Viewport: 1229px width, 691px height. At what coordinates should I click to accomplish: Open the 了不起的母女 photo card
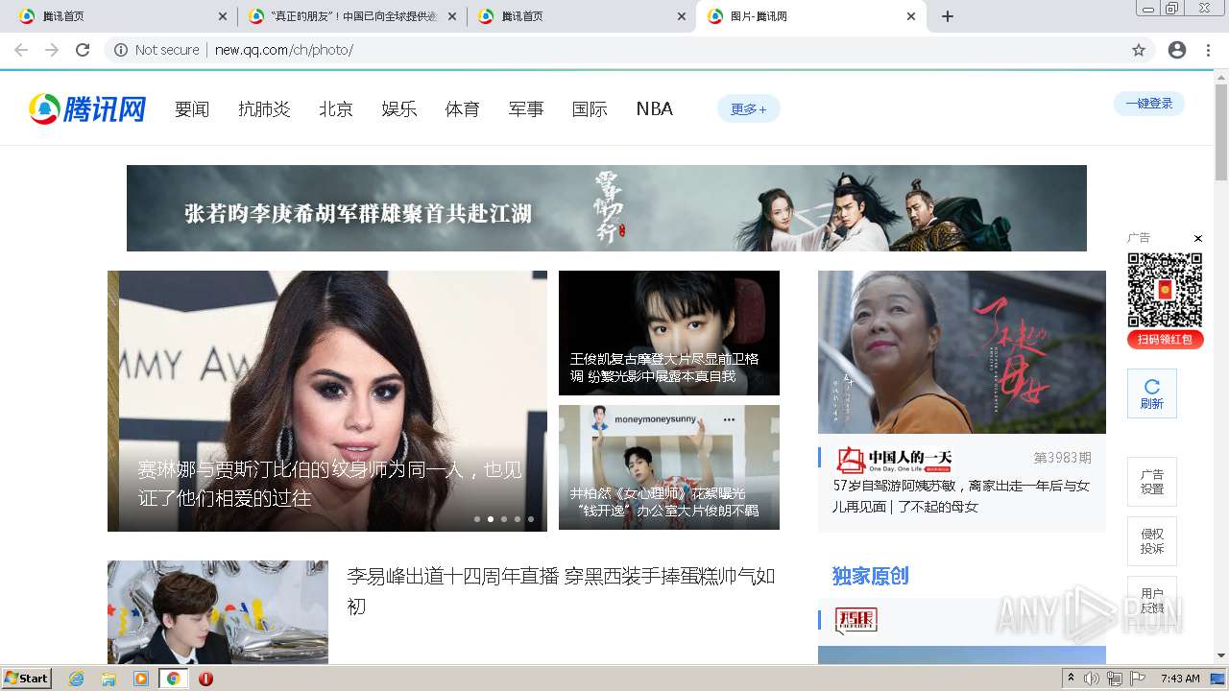962,352
